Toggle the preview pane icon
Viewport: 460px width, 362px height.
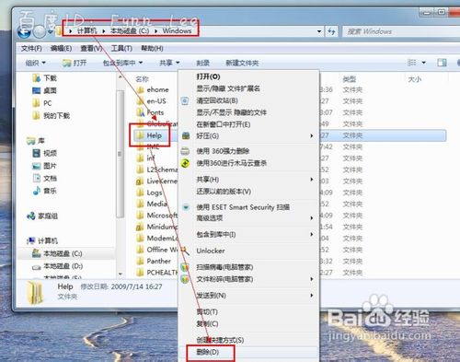click(x=442, y=63)
